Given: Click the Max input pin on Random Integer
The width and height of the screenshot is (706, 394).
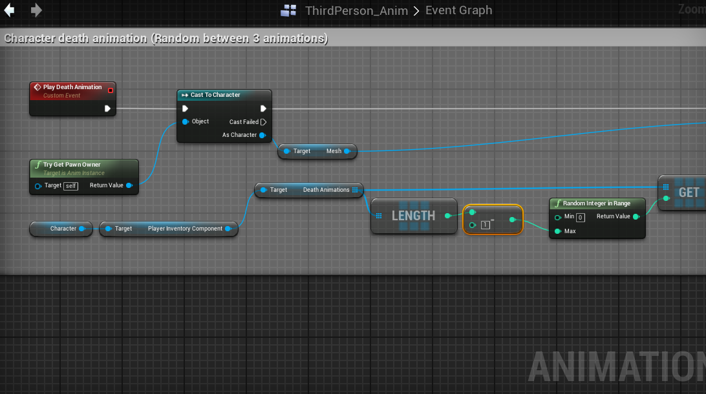Looking at the screenshot, I should 557,231.
